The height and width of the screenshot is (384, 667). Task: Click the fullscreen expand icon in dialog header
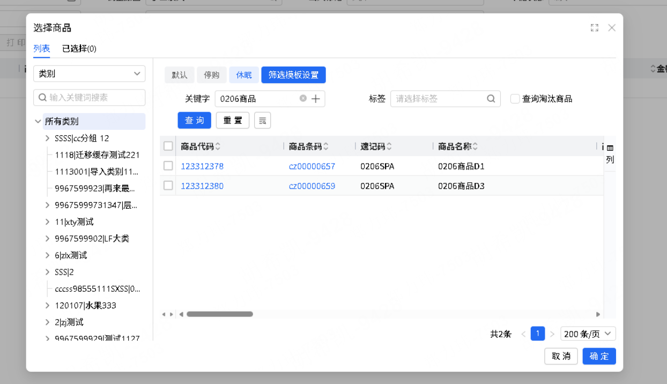point(594,28)
